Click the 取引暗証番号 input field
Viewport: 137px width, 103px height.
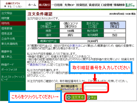click(96, 88)
